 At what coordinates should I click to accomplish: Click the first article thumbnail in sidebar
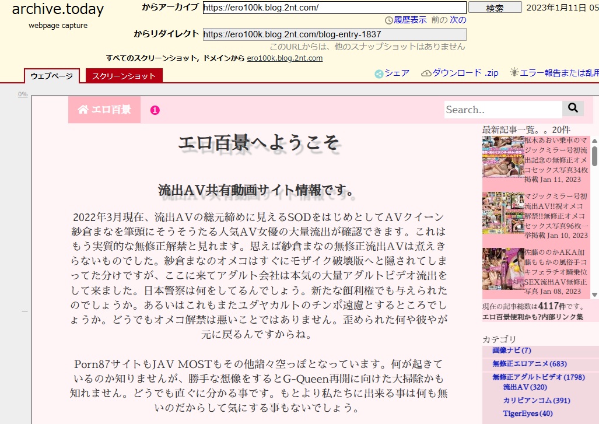click(503, 157)
